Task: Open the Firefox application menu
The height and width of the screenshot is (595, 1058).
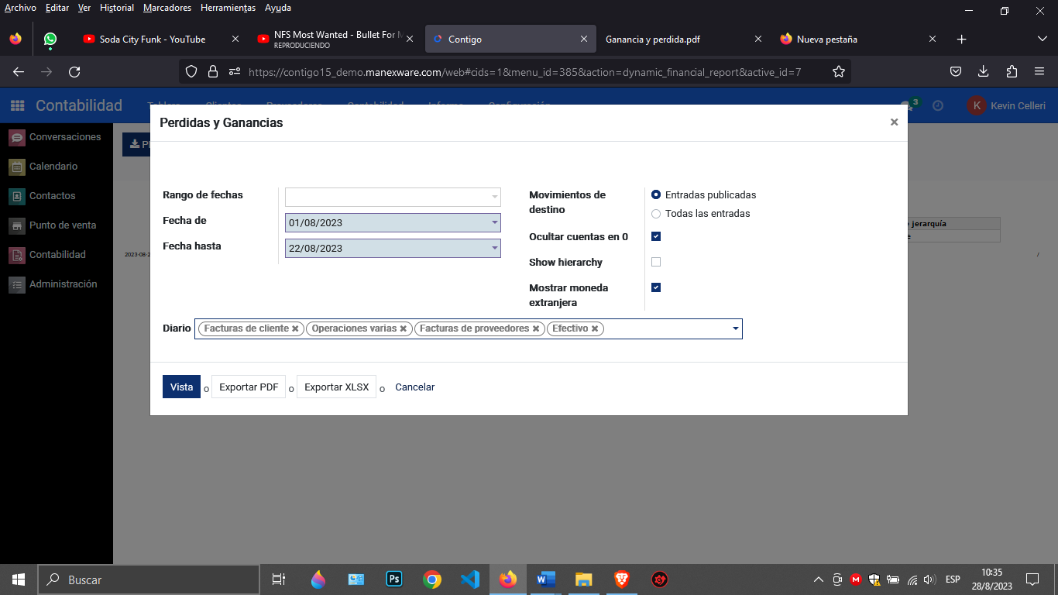Action: [1039, 72]
